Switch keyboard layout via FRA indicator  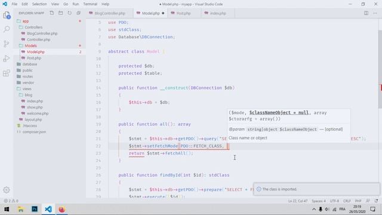(342, 209)
